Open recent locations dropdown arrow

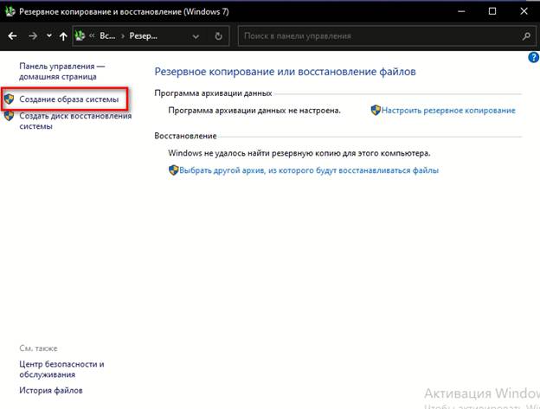[49, 35]
